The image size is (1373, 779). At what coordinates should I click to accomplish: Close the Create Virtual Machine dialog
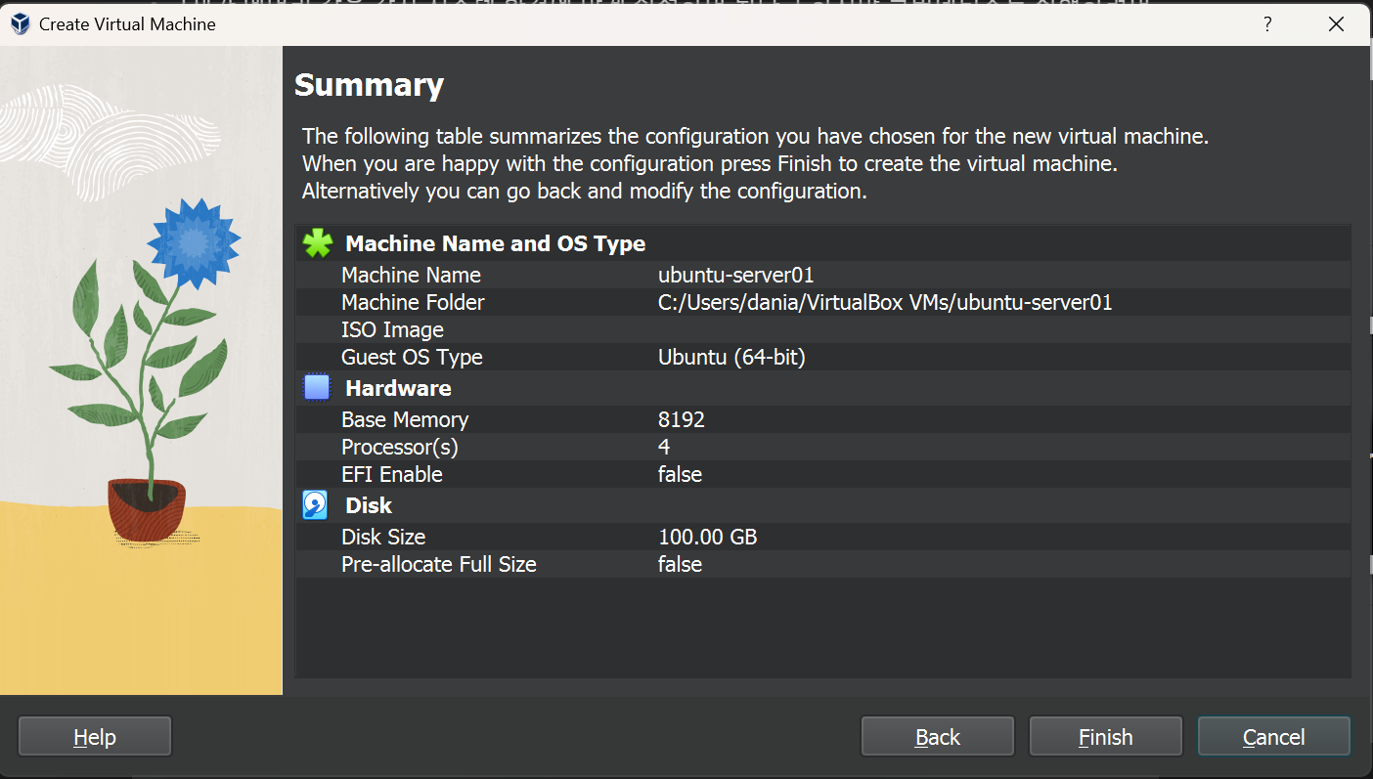tap(1336, 24)
